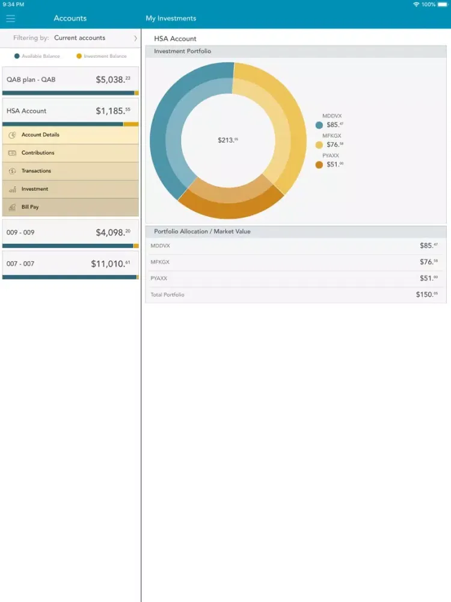Tap the My Investments header title
Viewport: 451px width, 602px height.
click(171, 18)
